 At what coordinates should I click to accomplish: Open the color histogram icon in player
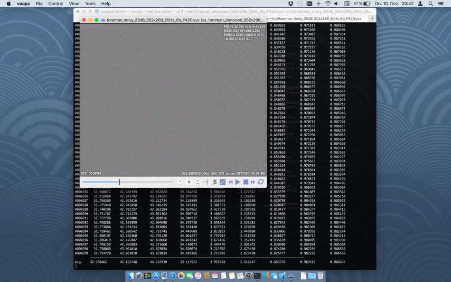[x=214, y=182]
